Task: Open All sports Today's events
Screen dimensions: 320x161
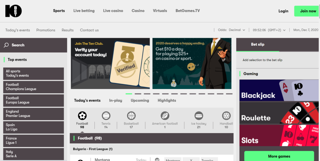Action: click(x=33, y=73)
